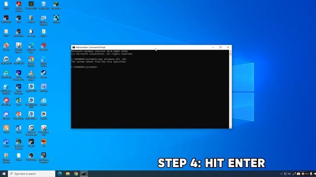
Task: Open Microsoft Edge from the taskbar
Action: coord(60,174)
